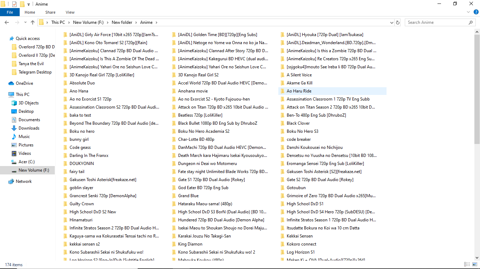Switch to the Home ribbon tab

pyautogui.click(x=30, y=12)
